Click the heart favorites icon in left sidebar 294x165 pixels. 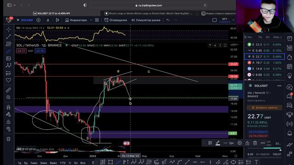8,80
